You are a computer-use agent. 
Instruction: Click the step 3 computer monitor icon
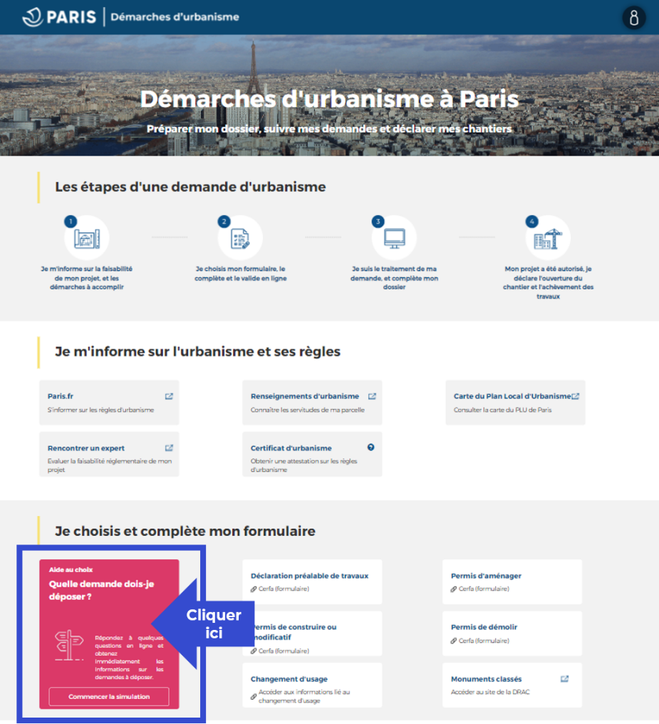394,239
